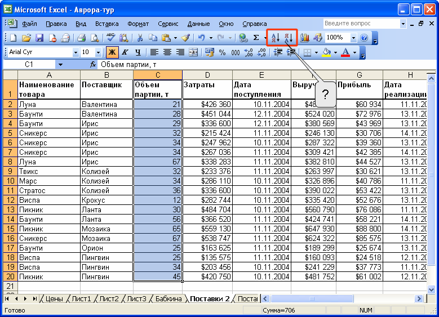The width and height of the screenshot is (439, 317).
Task: Open the font size dropdown
Action: click(98, 52)
